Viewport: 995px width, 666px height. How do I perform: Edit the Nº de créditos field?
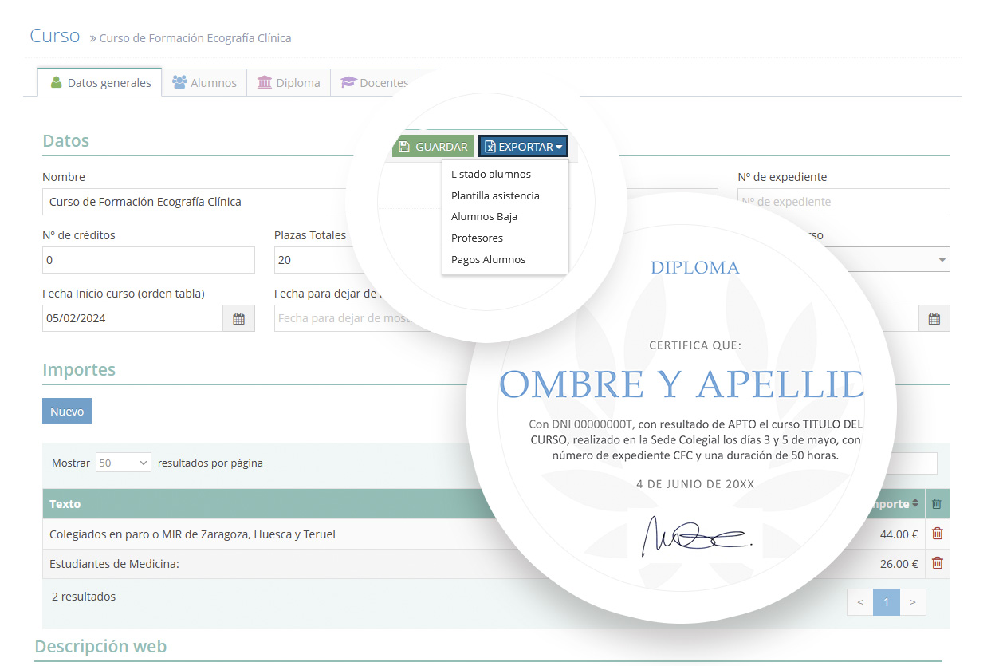pyautogui.click(x=148, y=260)
